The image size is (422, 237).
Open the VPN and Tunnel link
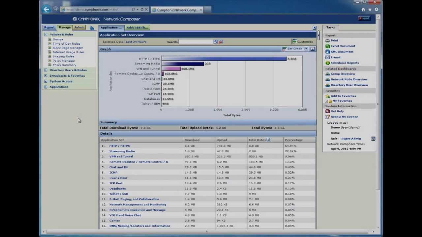click(x=121, y=157)
